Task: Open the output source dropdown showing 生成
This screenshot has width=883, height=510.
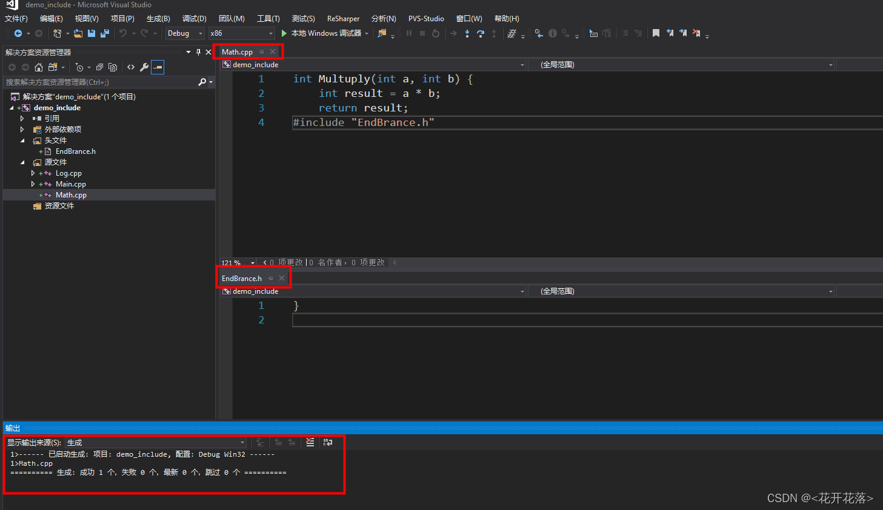Action: coord(156,443)
